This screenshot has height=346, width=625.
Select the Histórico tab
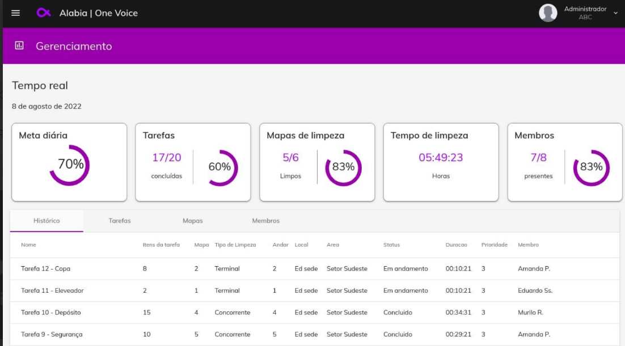click(47, 221)
